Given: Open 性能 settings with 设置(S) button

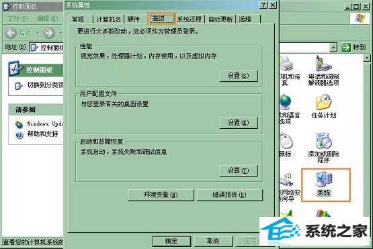Looking at the screenshot, I should [239, 76].
